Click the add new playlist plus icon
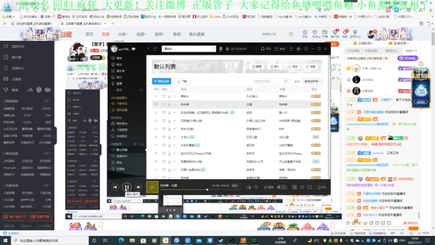Image resolution: width=435 pixels, height=245 pixels. 135,144
